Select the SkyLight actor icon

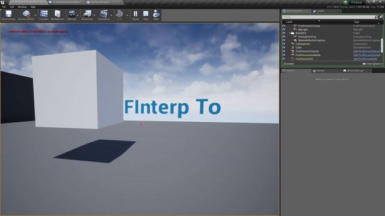pyautogui.click(x=295, y=29)
